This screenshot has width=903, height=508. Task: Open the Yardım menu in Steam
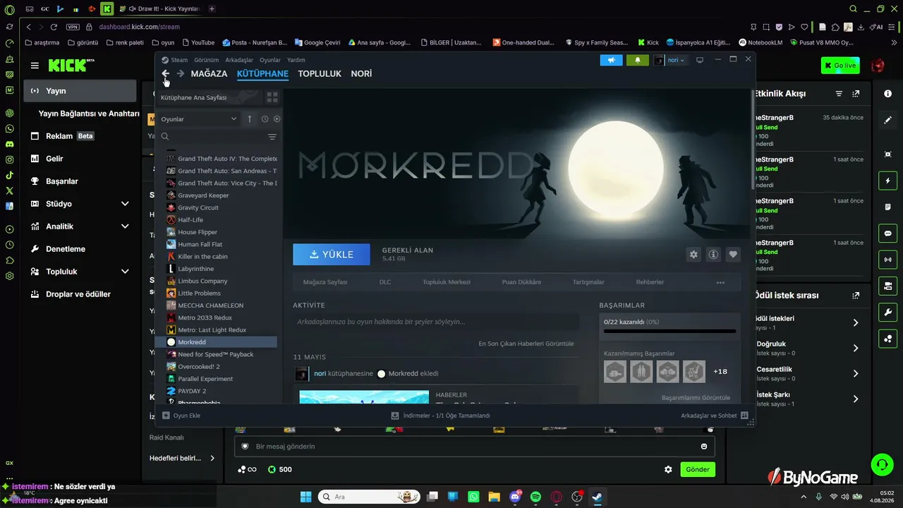pyautogui.click(x=296, y=60)
